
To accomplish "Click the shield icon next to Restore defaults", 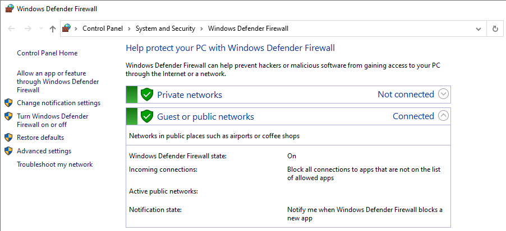I will click(8, 138).
